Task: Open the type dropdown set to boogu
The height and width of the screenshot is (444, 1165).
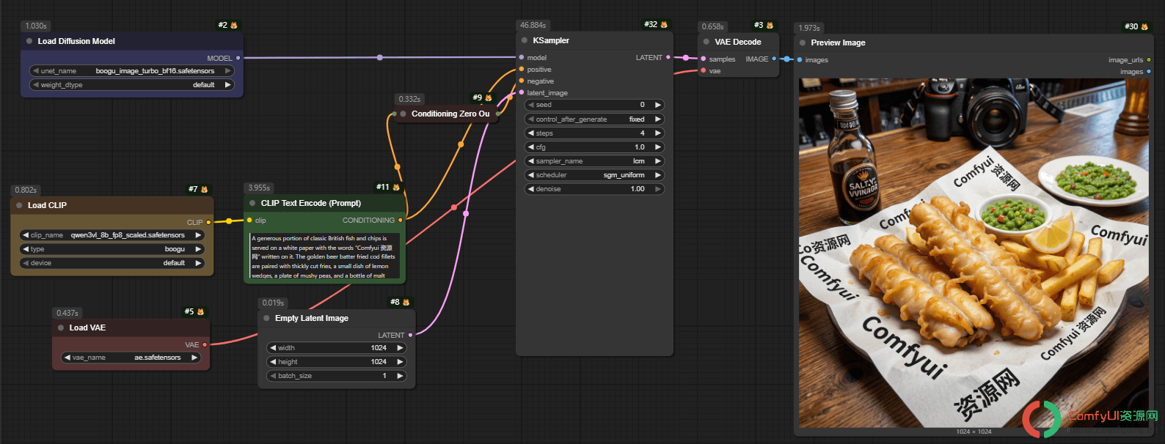Action: pyautogui.click(x=112, y=249)
